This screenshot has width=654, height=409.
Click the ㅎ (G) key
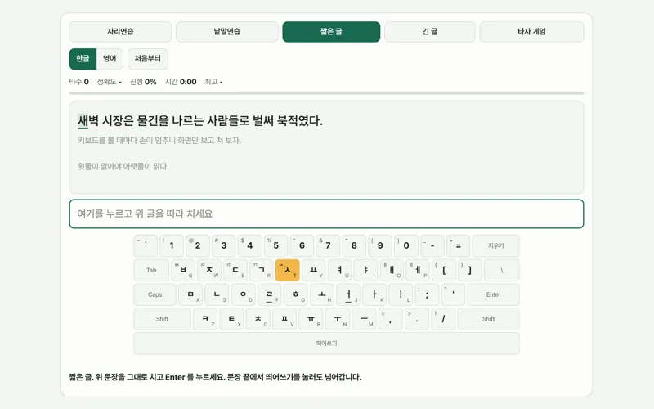[295, 294]
